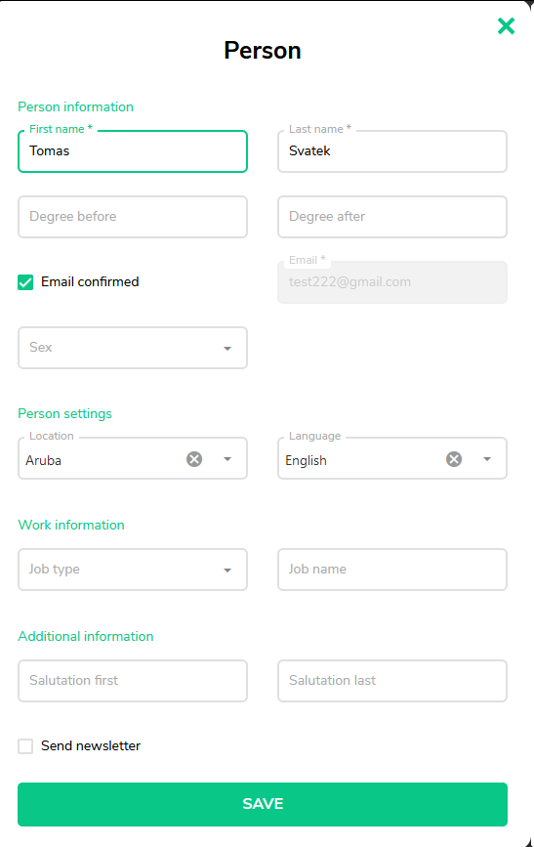
Task: Focus the First name field
Action: [133, 151]
